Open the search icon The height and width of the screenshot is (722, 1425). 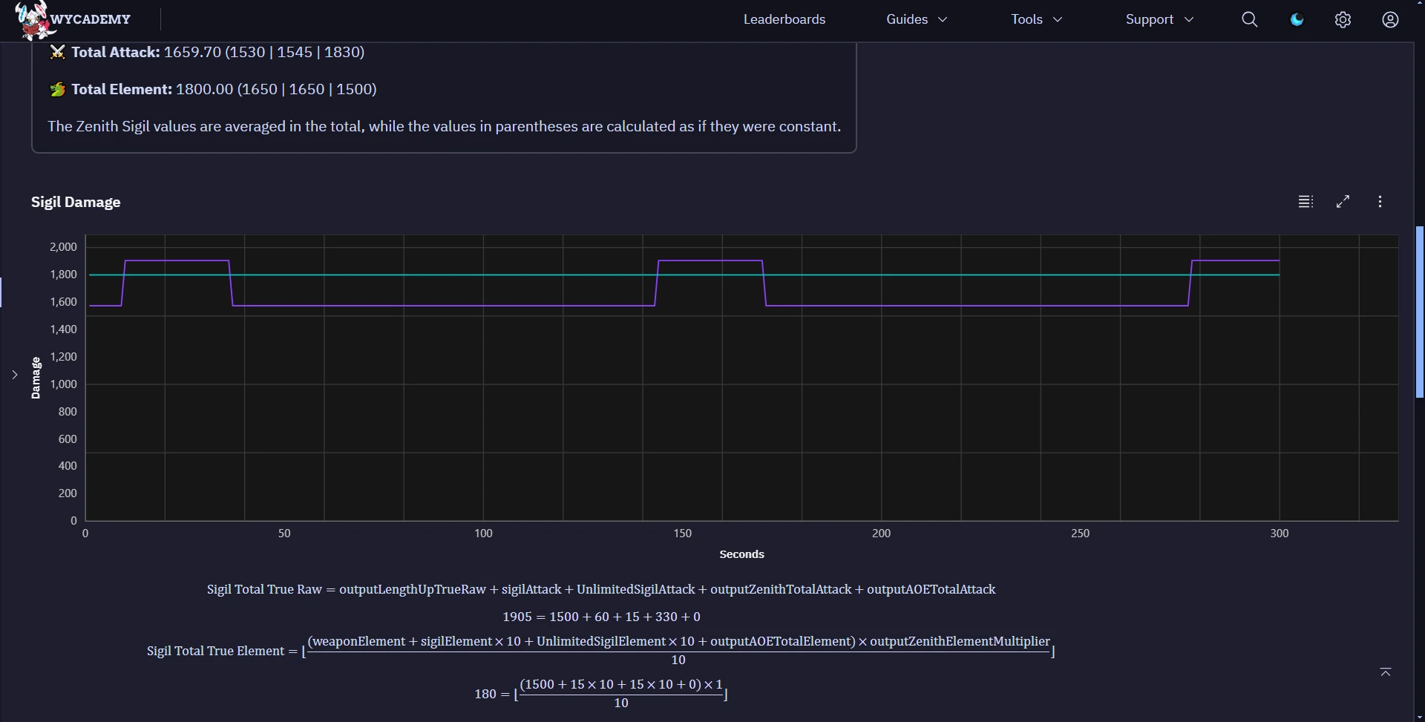click(1250, 20)
